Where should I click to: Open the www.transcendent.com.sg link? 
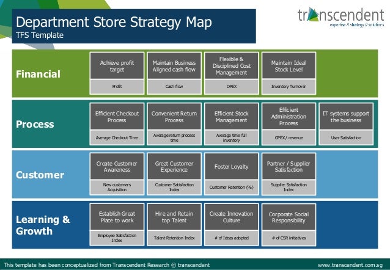pyautogui.click(x=350, y=265)
